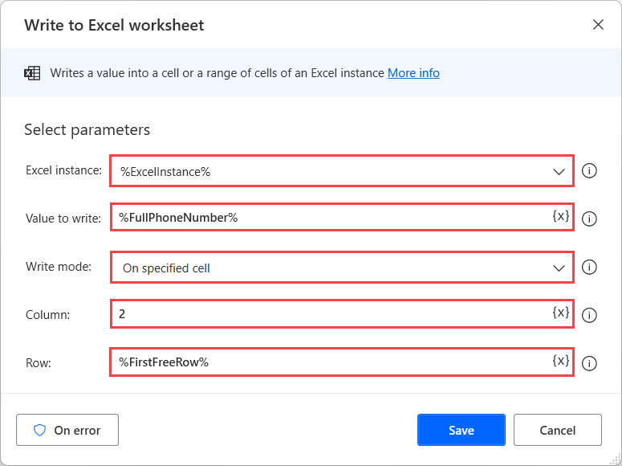Click the Write mode label
Screen dimensions: 622x466
59,267
